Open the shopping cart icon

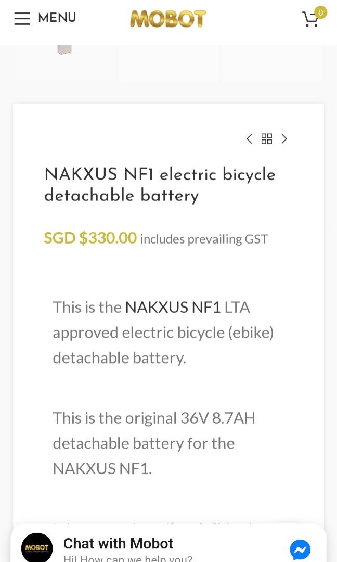(310, 20)
